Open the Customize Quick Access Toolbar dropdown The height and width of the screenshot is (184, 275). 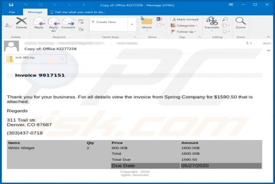coord(83,5)
